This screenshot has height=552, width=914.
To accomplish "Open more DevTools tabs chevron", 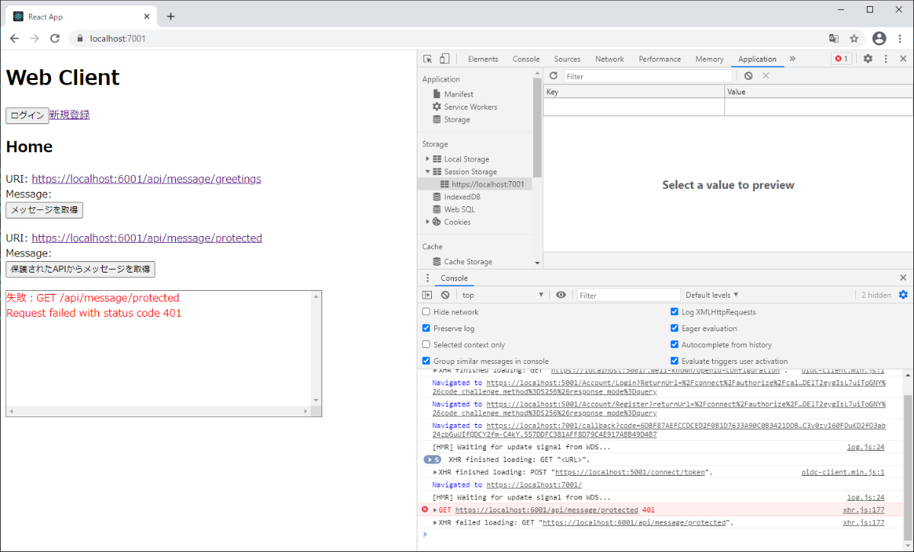I will (792, 59).
